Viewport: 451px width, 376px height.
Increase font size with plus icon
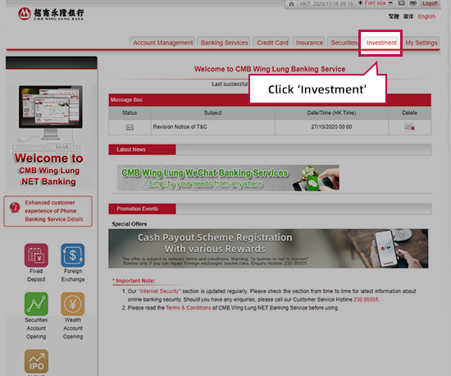click(x=360, y=3)
